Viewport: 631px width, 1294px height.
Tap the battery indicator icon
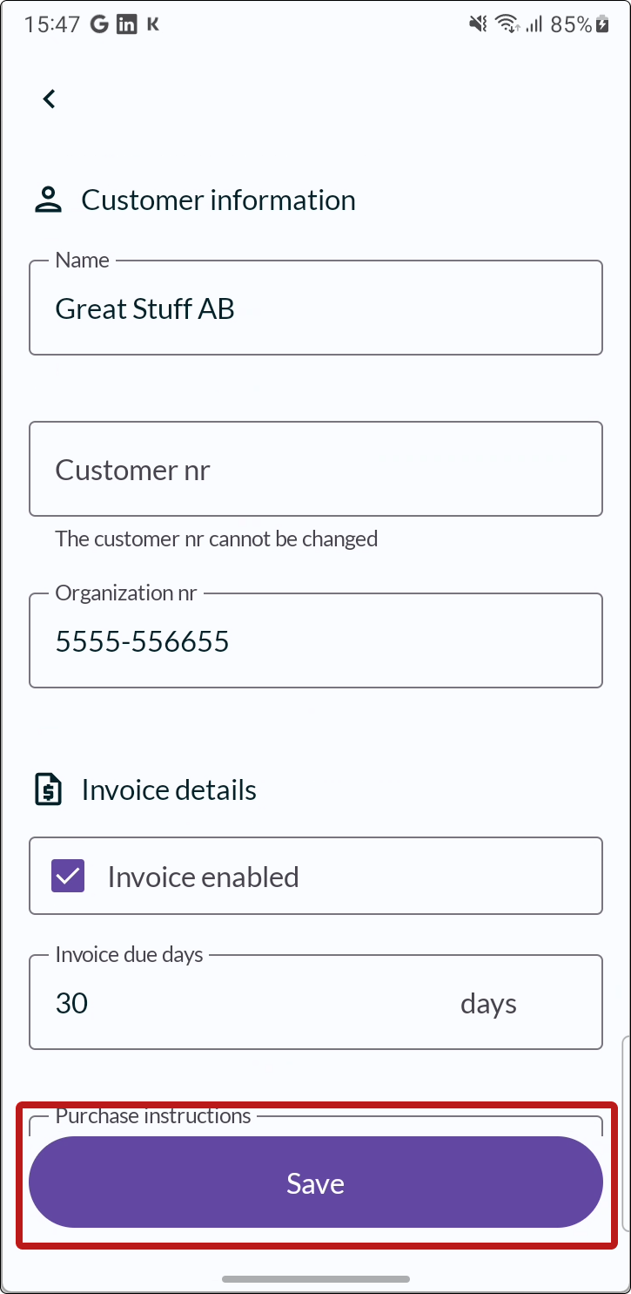tap(602, 24)
